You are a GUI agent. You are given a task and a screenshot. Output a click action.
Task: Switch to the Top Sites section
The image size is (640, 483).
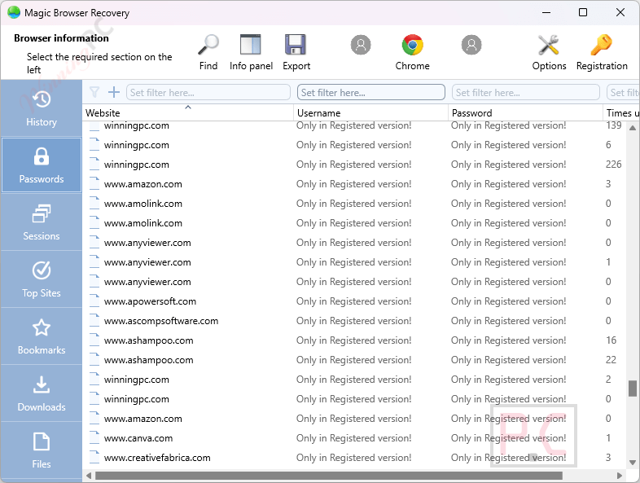tap(42, 279)
